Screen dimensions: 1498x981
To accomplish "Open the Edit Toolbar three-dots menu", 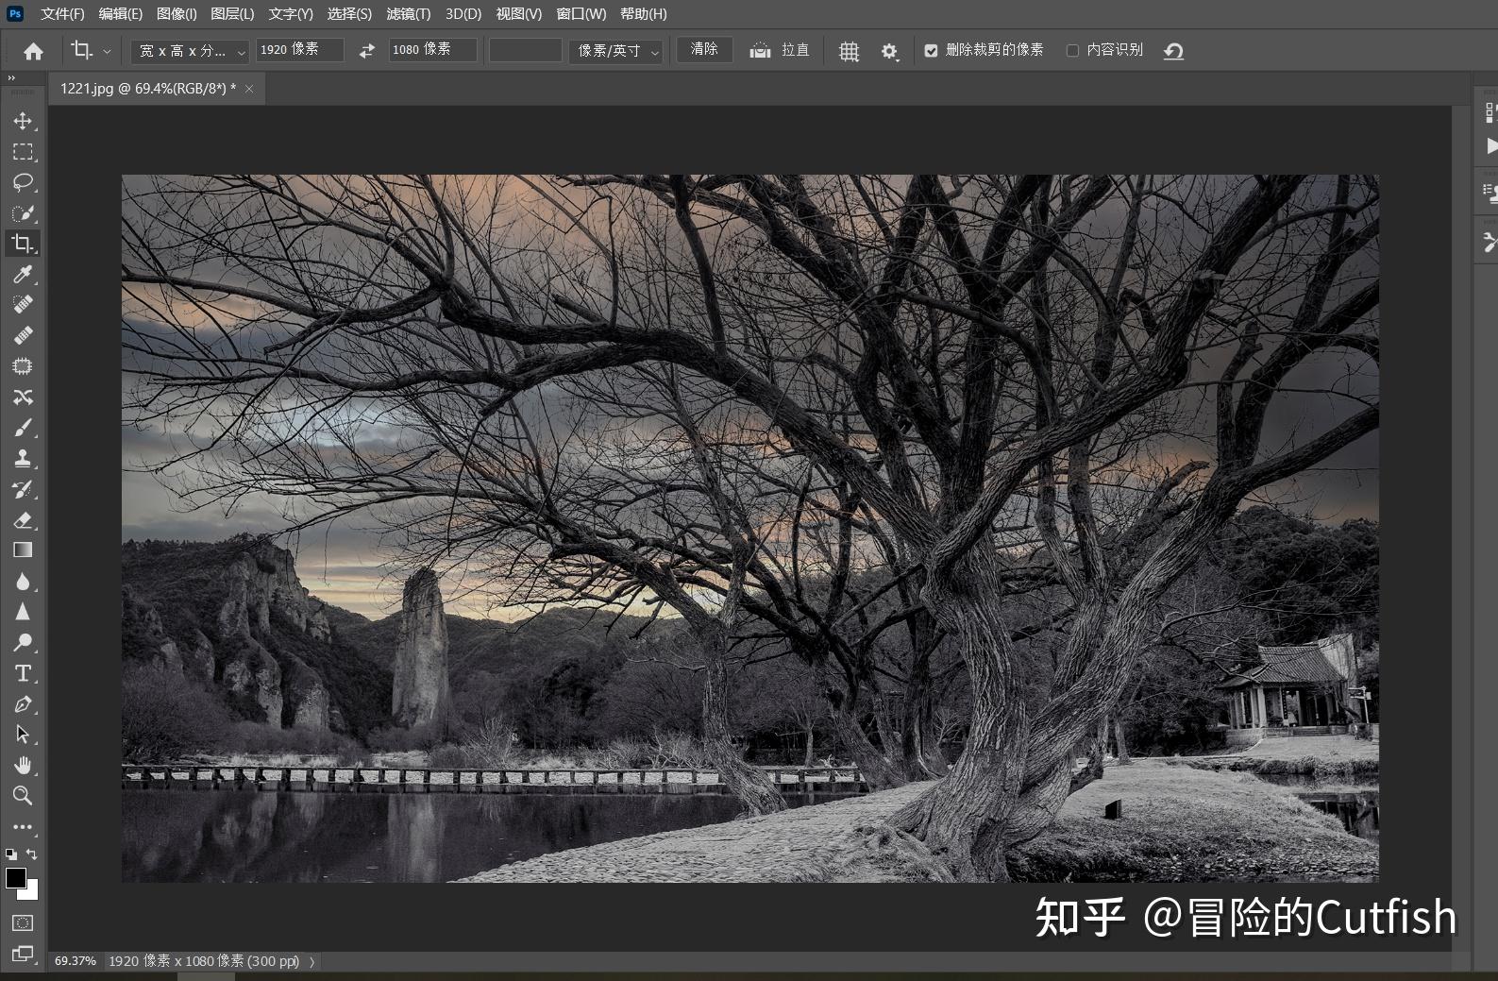I will click(x=23, y=827).
